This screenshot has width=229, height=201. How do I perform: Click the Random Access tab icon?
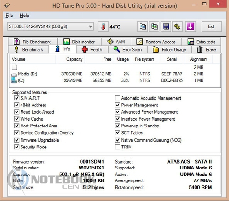[140, 42]
